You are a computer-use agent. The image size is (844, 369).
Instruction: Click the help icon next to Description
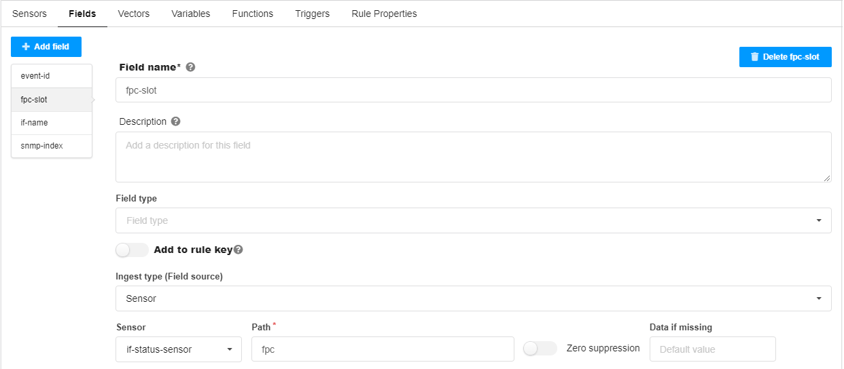176,121
